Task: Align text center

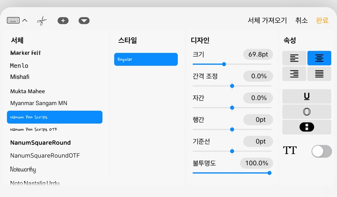Action: (319, 58)
